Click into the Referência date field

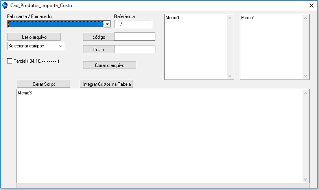click(133, 24)
